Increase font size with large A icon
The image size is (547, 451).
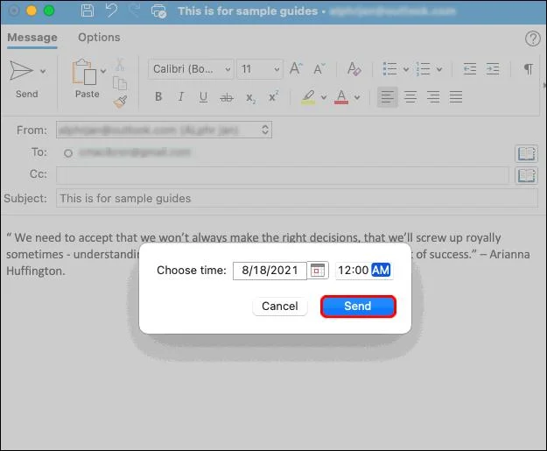(296, 68)
